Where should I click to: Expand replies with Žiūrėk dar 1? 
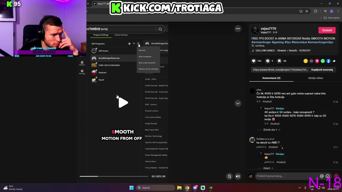click(x=271, y=130)
